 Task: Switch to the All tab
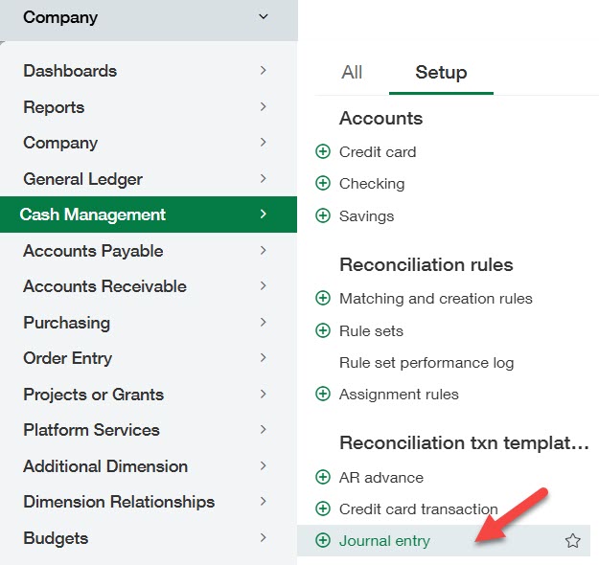352,73
